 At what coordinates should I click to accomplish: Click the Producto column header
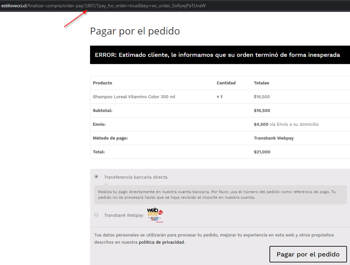coord(103,83)
